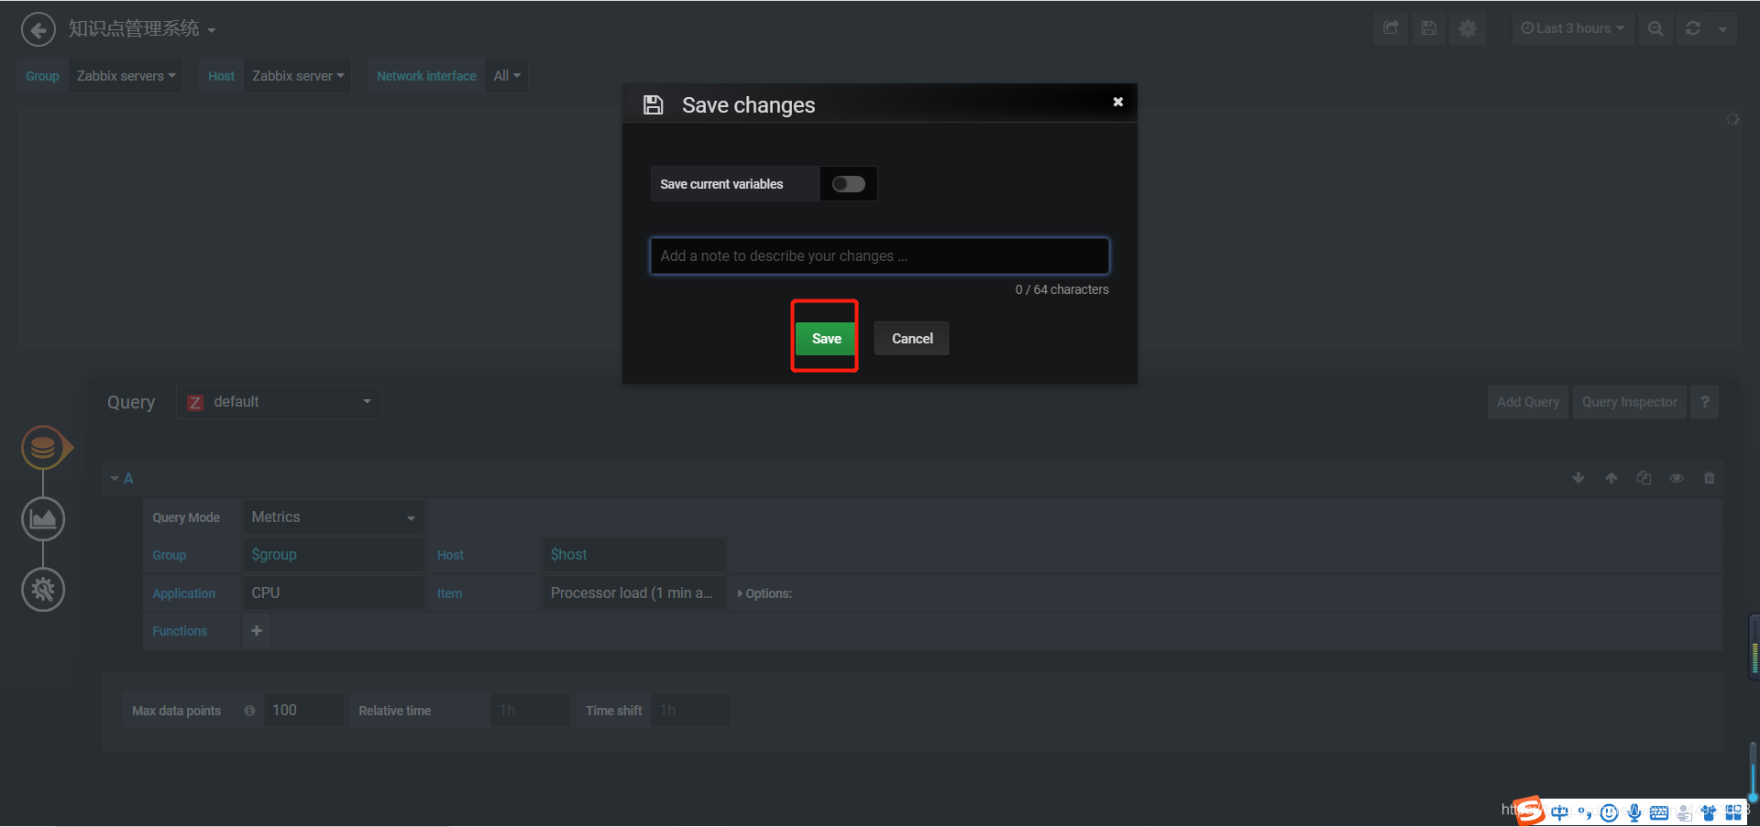
Task: Open the Last 3 hours time picker
Action: 1572,28
